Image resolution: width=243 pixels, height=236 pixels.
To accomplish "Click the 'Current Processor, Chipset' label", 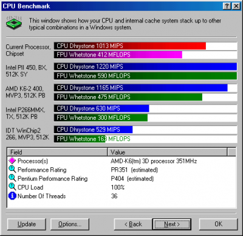I will click(x=28, y=50).
